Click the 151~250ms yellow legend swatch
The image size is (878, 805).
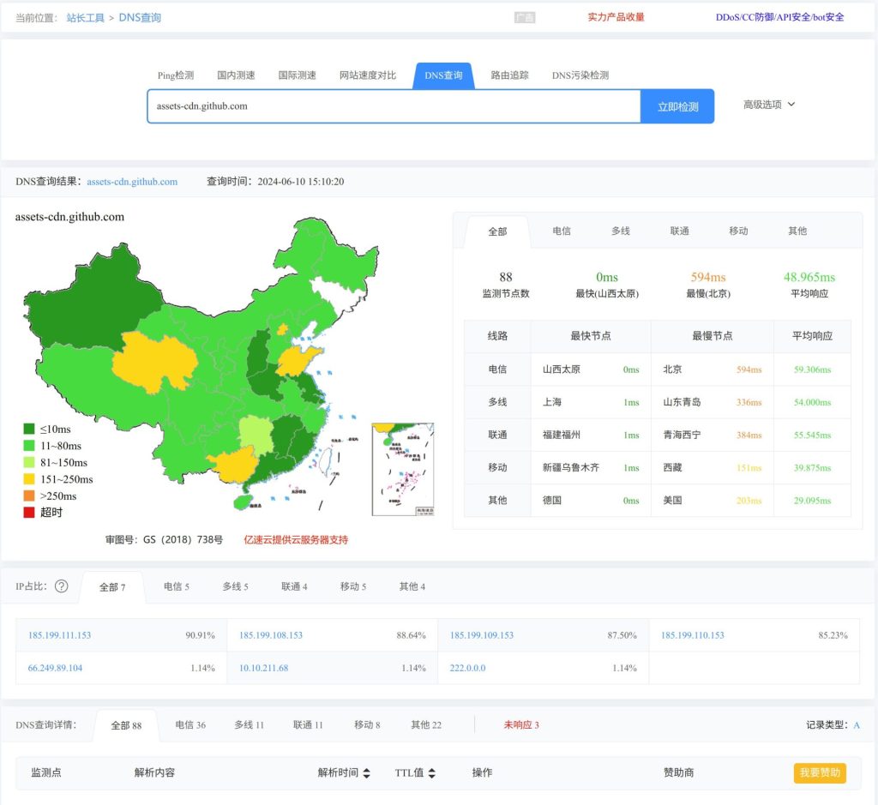tap(29, 479)
